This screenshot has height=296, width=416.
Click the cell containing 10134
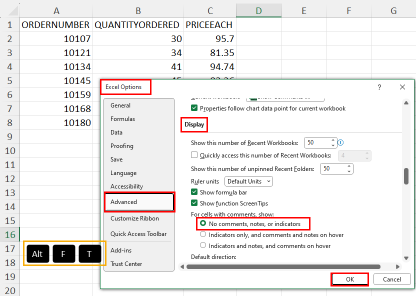(56, 66)
